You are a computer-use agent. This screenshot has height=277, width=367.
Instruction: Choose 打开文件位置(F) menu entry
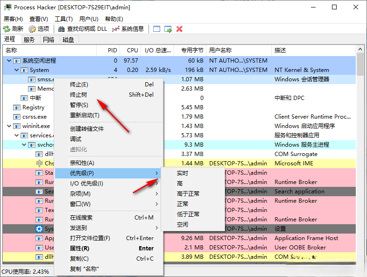point(108,238)
